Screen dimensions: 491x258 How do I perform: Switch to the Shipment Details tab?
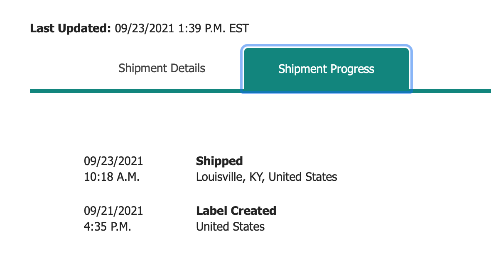tap(162, 68)
